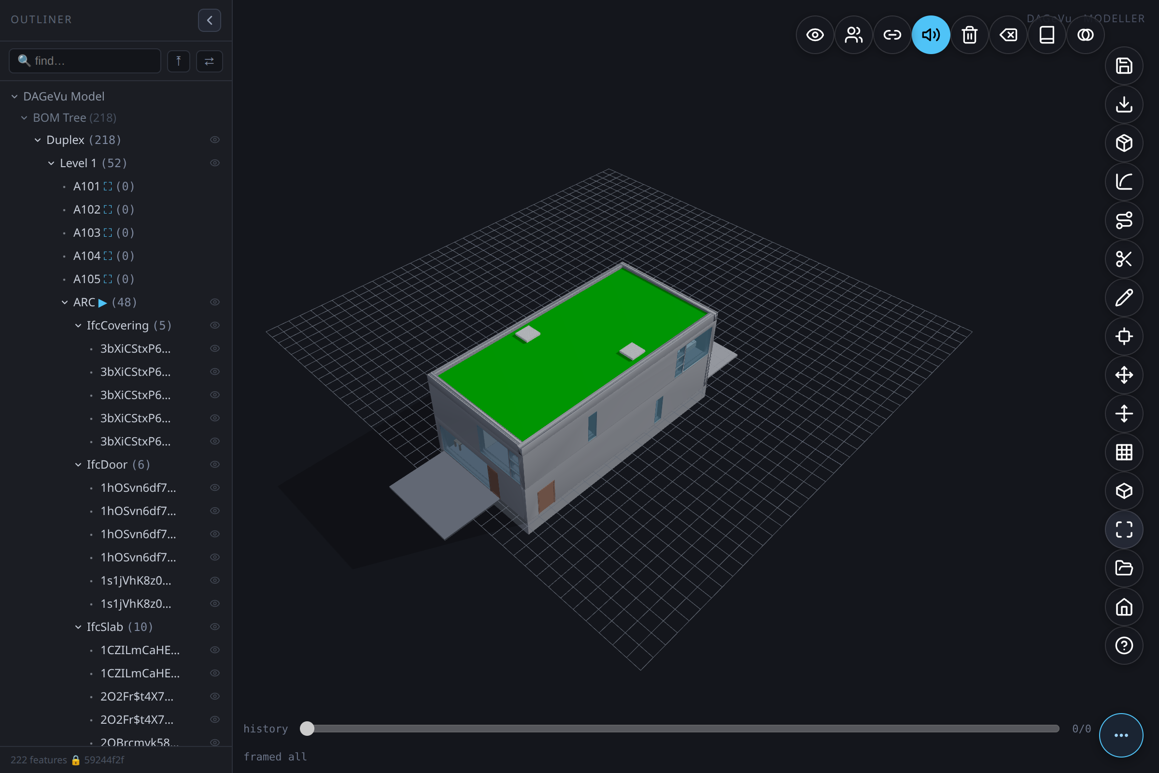Click the overlapping circles boolean icon
1159x773 pixels.
[1086, 35]
